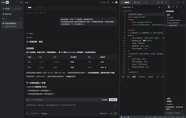The width and height of the screenshot is (186, 118).
Task: Click the #f5f7fa background color swatch
Action: click(144, 41)
